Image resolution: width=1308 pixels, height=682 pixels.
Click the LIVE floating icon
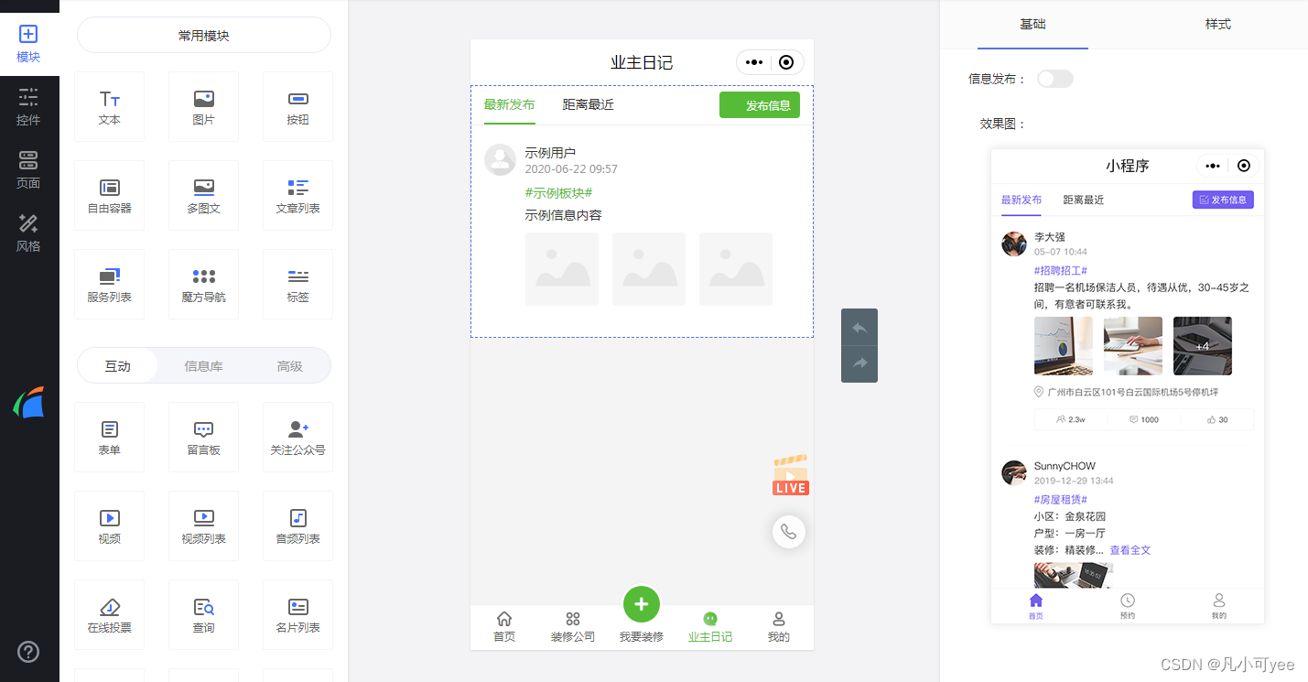pos(790,475)
